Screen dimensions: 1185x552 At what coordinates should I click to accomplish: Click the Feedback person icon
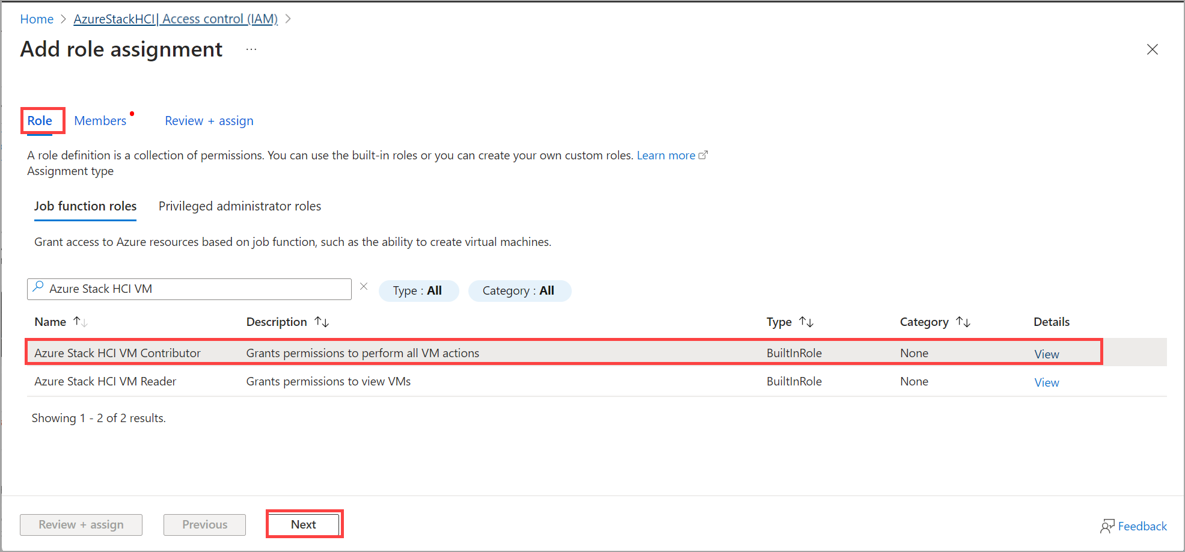coord(1107,526)
